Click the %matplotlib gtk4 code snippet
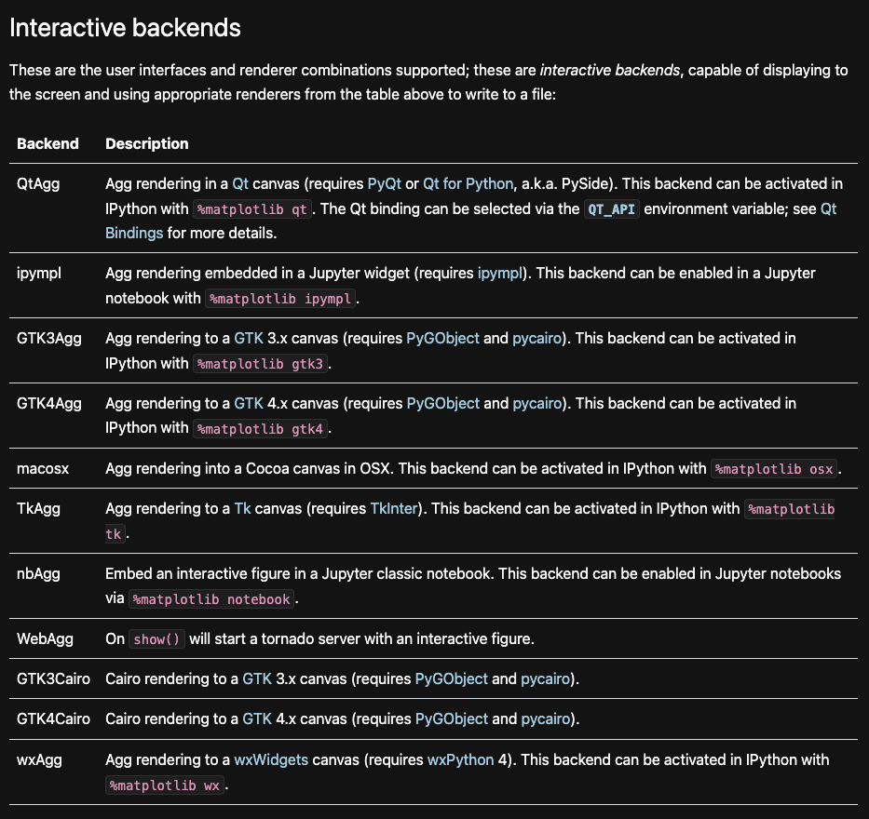The width and height of the screenshot is (869, 819). coord(260,429)
